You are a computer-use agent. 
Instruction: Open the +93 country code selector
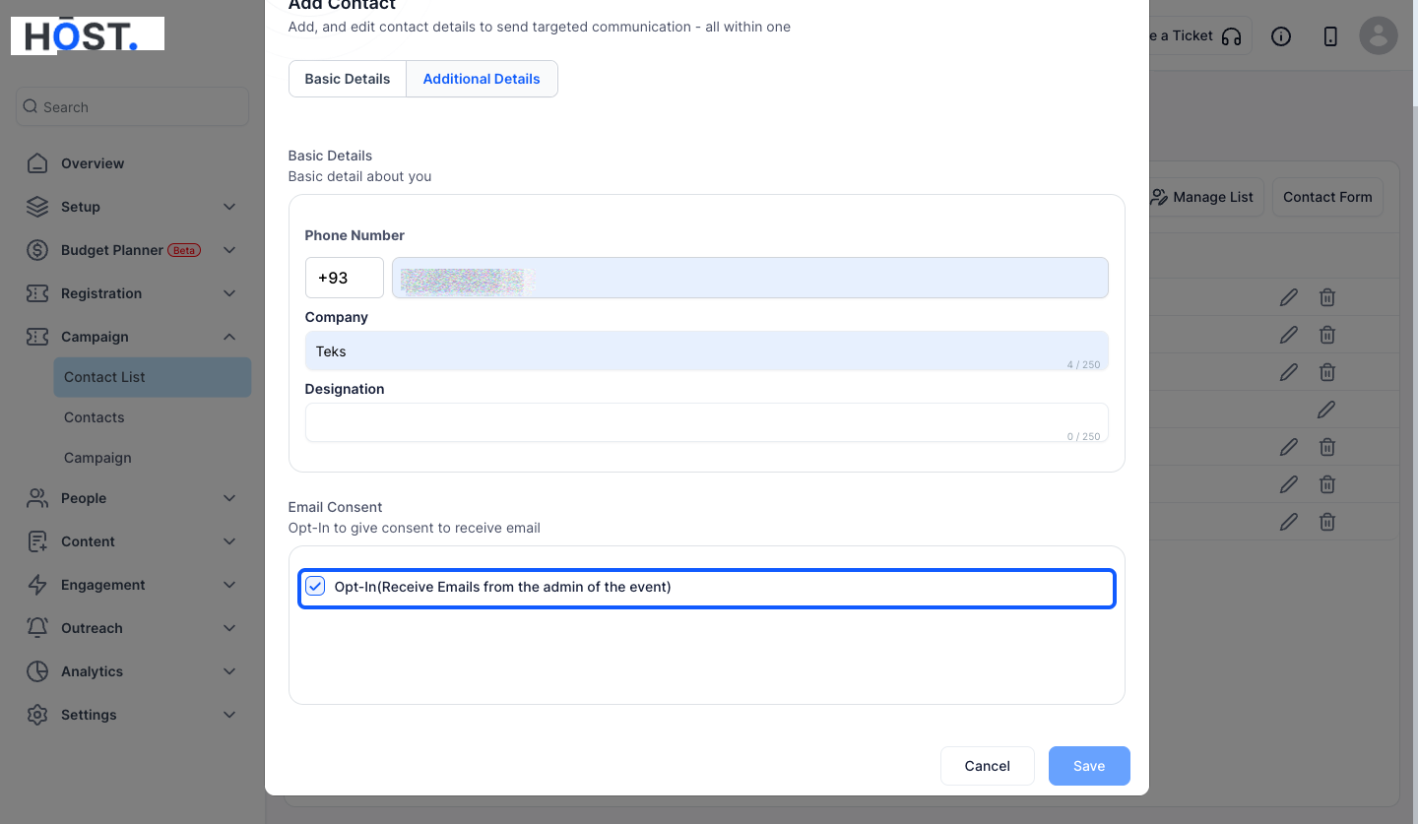[x=345, y=278]
